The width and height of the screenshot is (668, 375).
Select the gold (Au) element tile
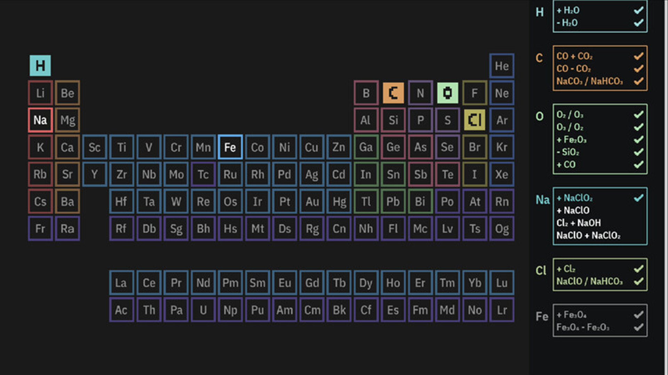312,201
